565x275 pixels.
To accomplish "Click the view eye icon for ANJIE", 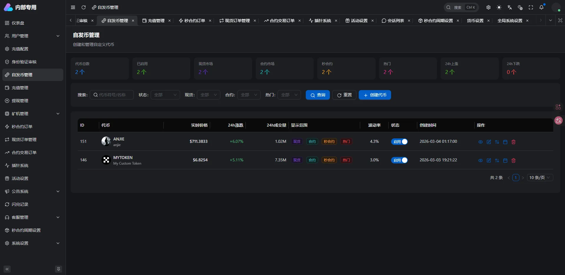I will pos(481,142).
